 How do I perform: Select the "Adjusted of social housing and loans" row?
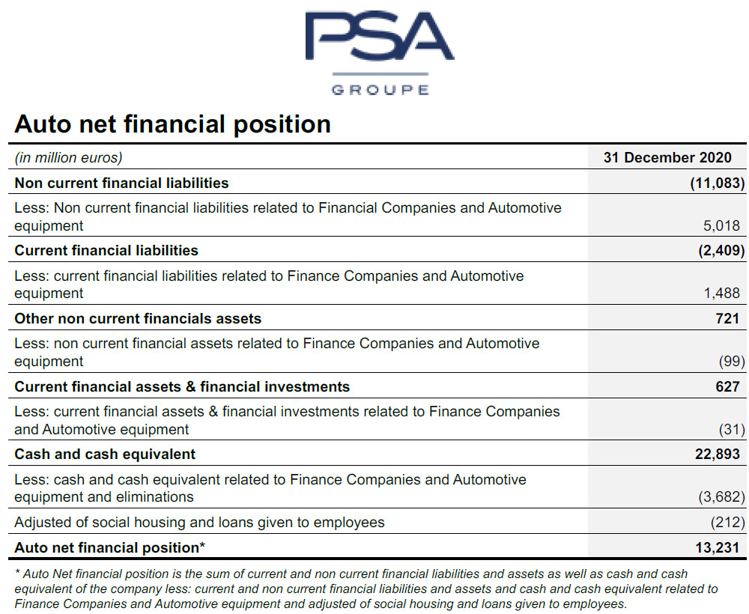point(199,522)
